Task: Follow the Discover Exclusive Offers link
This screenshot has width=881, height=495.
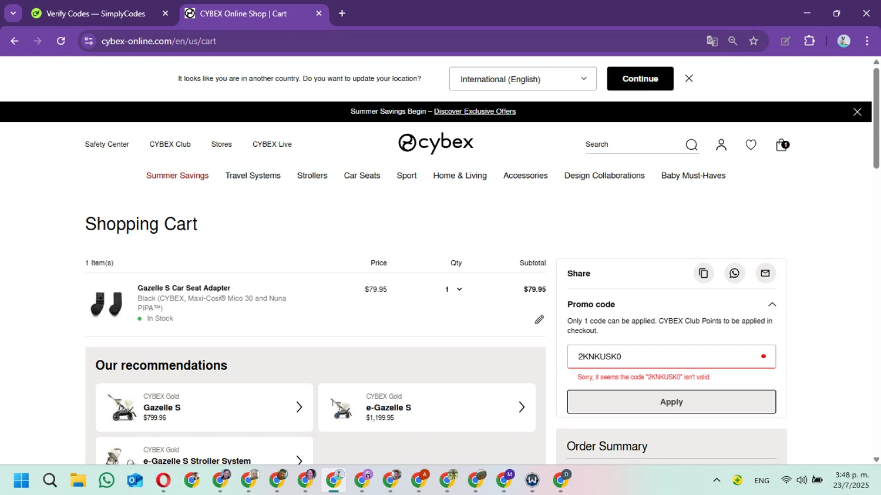Action: 475,112
